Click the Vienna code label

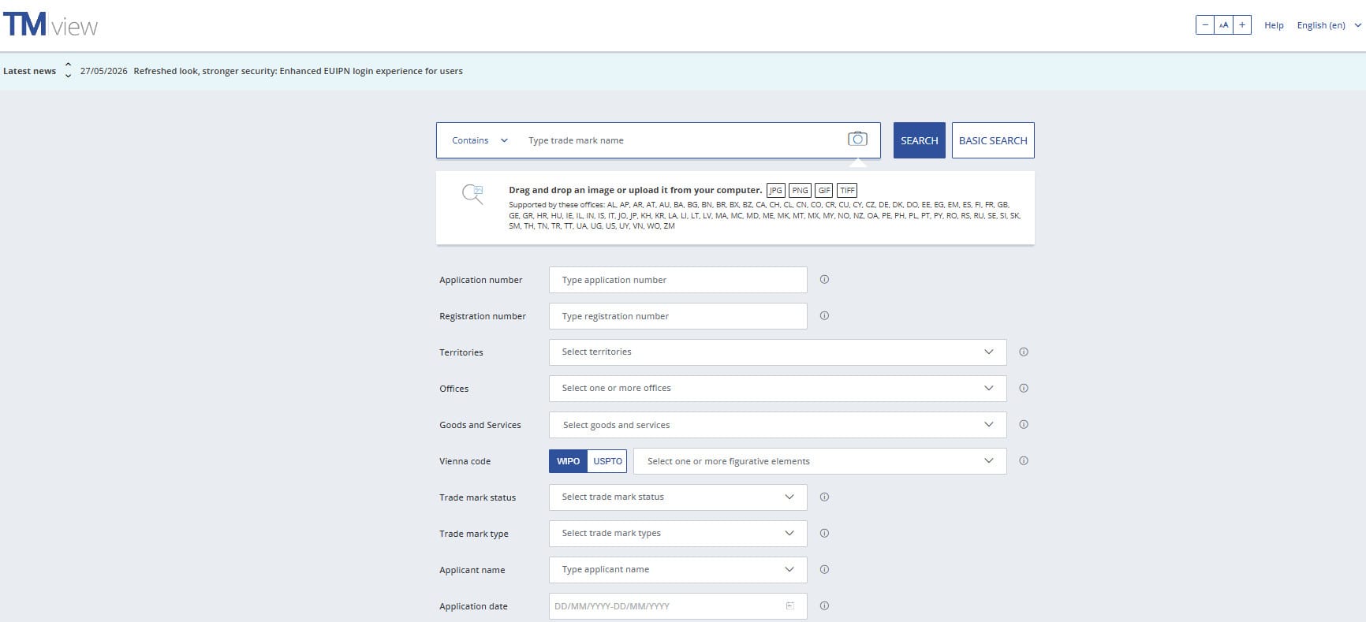(465, 461)
